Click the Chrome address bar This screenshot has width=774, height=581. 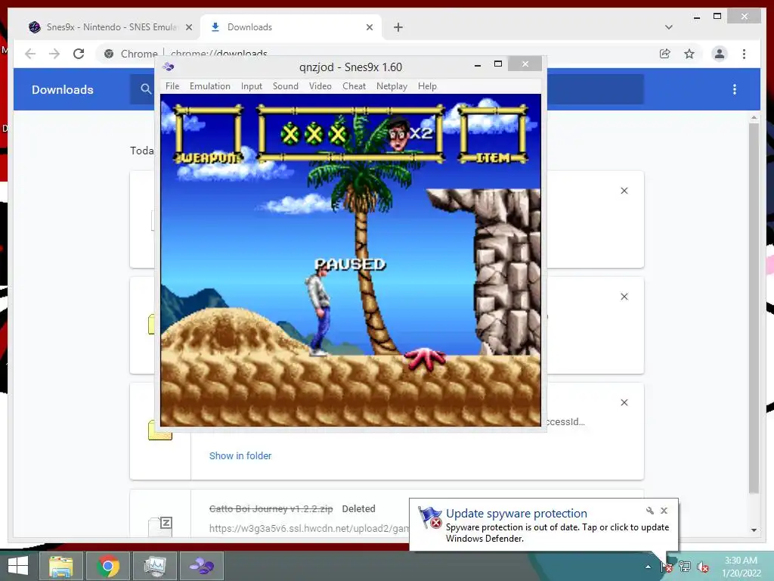[x=375, y=54]
